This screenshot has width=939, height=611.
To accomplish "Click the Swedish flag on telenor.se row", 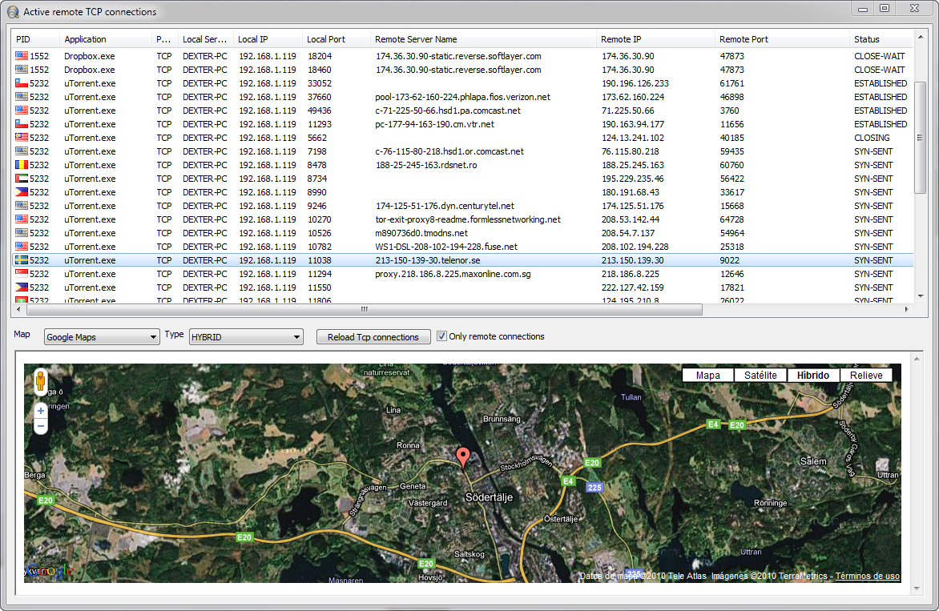I will 21,260.
